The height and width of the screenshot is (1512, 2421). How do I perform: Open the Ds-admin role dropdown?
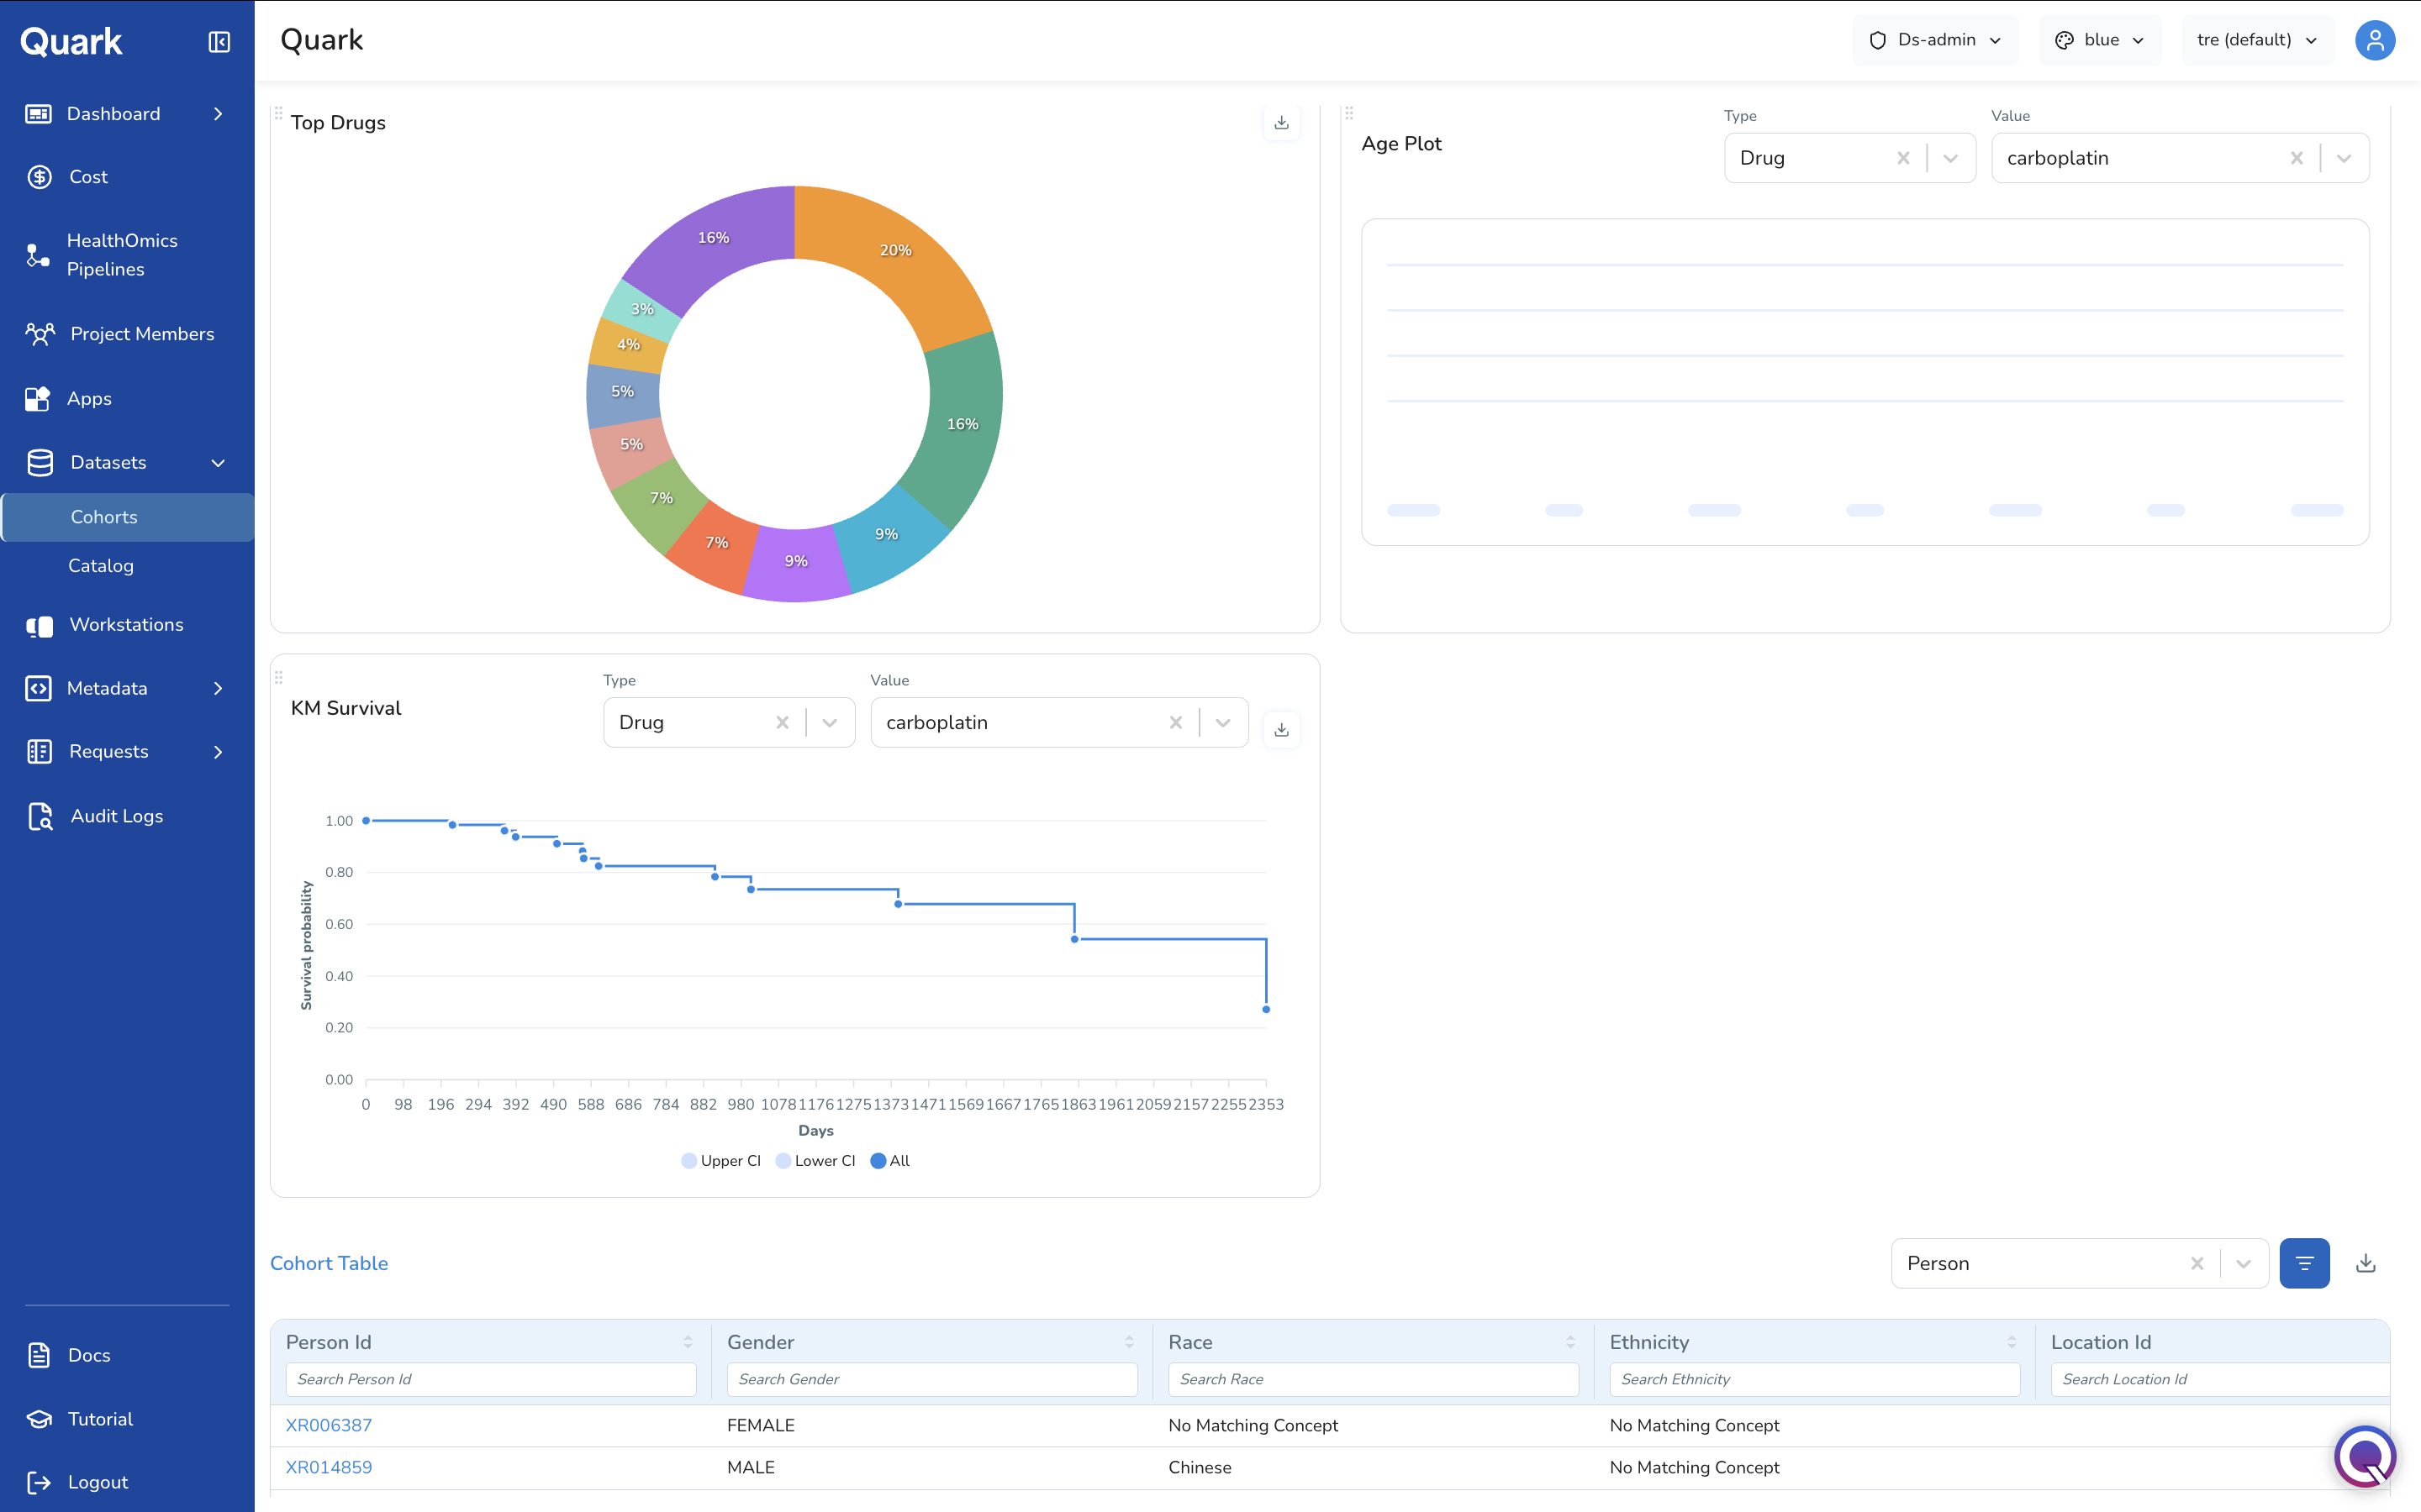click(x=1935, y=40)
